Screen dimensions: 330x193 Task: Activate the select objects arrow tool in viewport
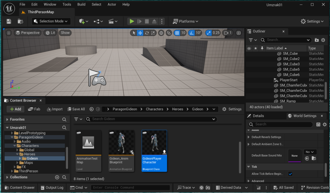pos(134,33)
